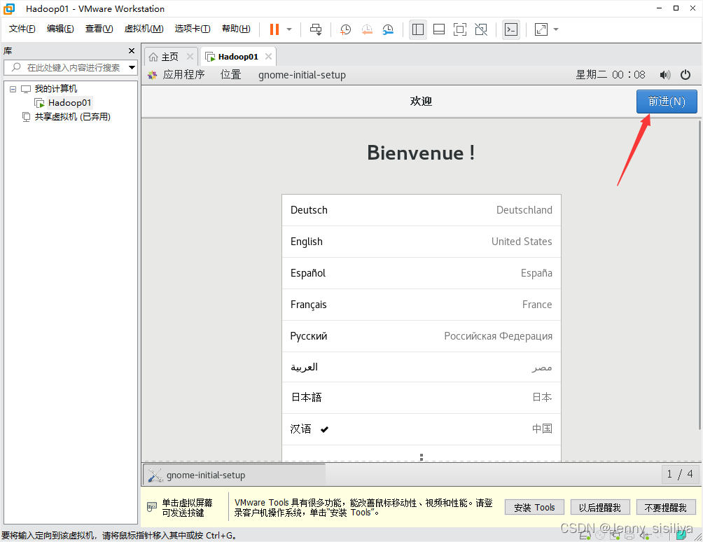Click the keyboard hint icon in notice bar
This screenshot has width=703, height=542.
click(152, 507)
